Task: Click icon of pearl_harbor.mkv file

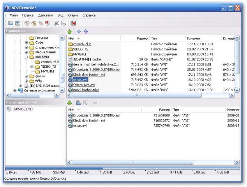Action: click(70, 90)
